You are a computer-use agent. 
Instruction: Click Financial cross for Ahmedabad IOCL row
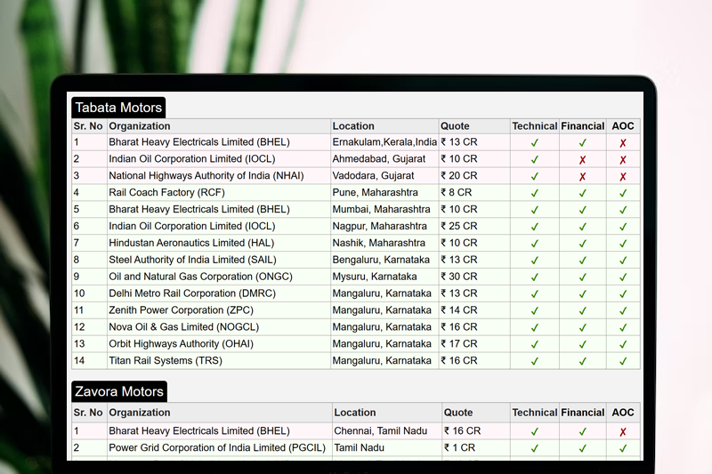(583, 159)
